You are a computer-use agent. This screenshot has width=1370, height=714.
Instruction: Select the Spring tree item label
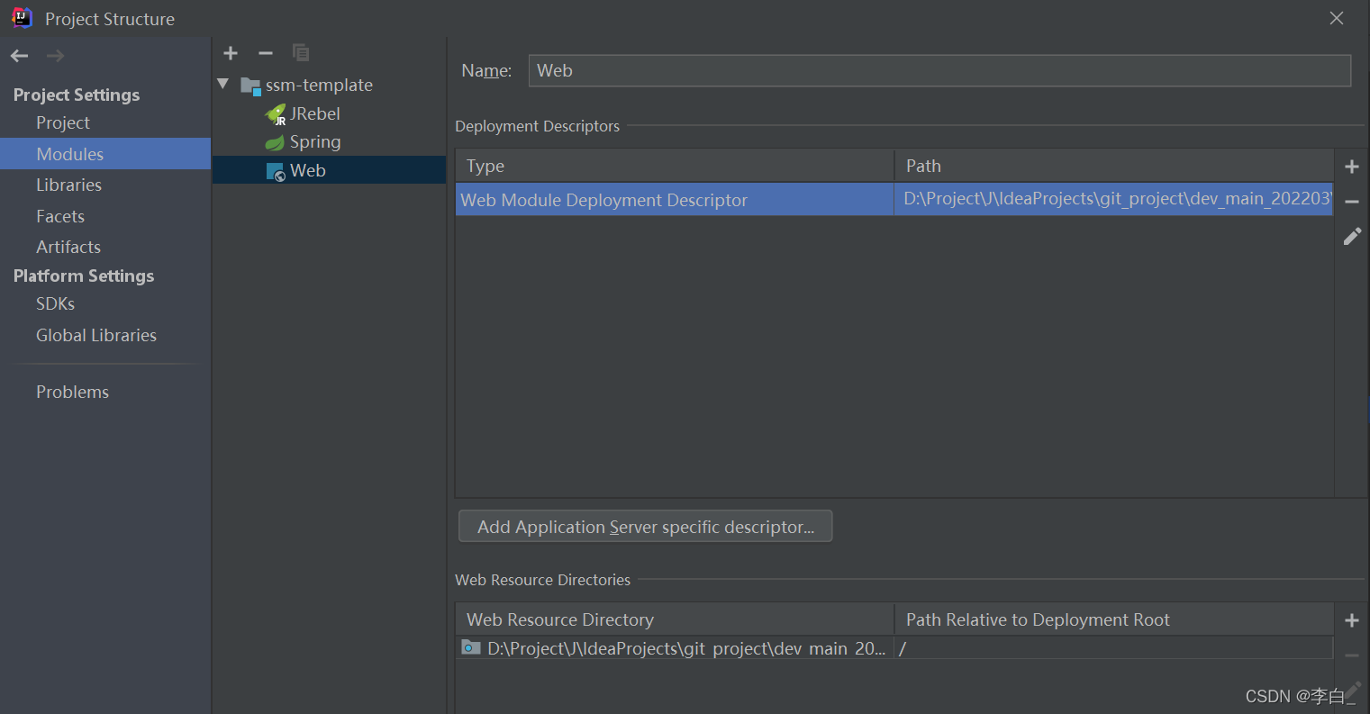click(315, 142)
